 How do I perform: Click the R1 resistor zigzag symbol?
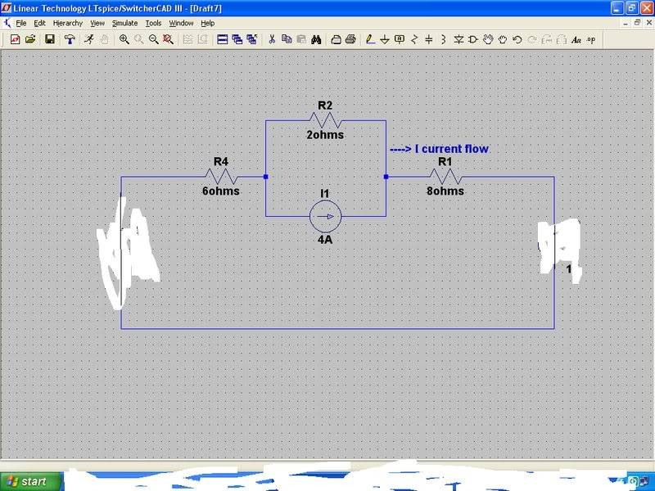[x=445, y=177]
